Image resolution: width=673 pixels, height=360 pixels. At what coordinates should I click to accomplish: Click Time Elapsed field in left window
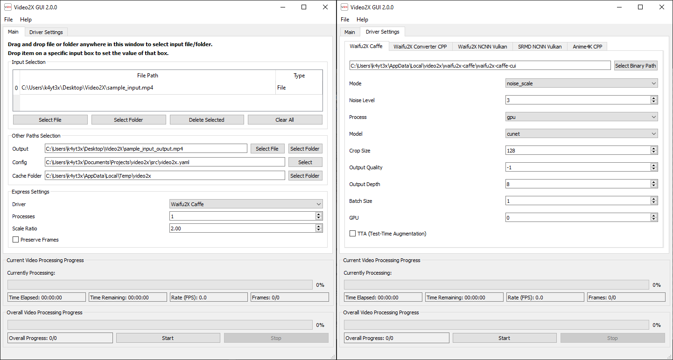point(47,297)
